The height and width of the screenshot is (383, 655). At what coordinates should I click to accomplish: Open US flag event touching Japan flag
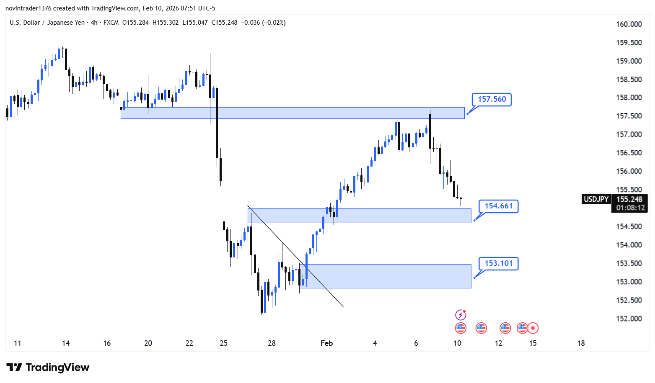click(x=522, y=328)
